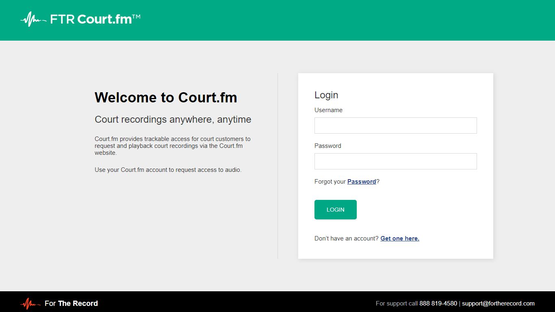This screenshot has height=312, width=555.
Task: Click the support@fortherecord.com email link
Action: pyautogui.click(x=498, y=303)
